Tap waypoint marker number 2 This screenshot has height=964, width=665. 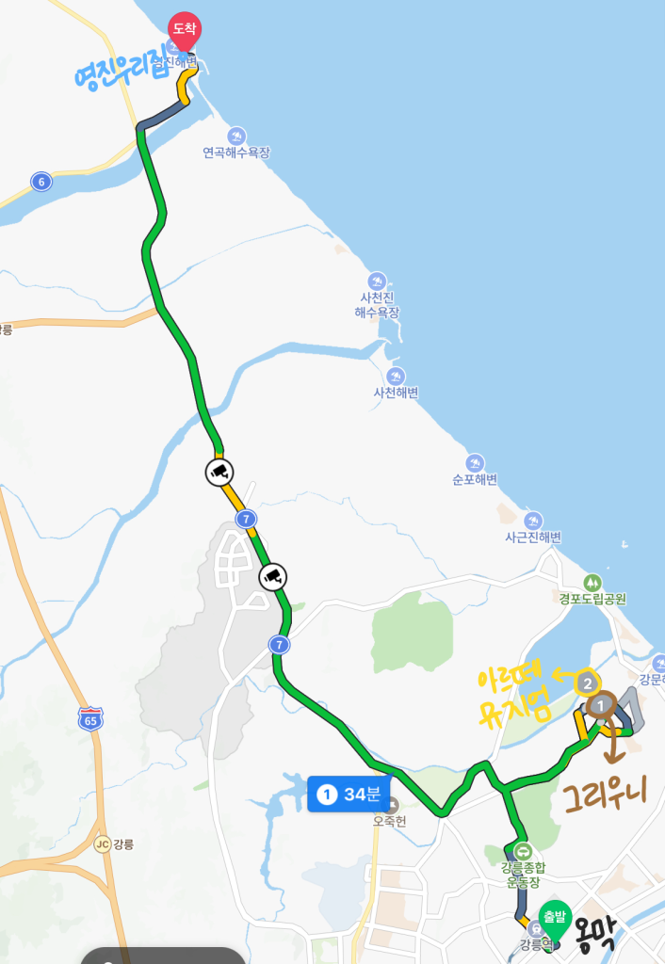(588, 683)
